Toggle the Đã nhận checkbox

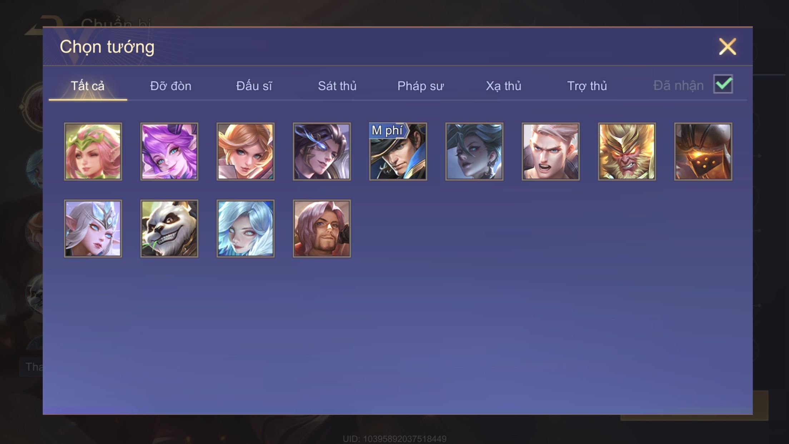723,84
